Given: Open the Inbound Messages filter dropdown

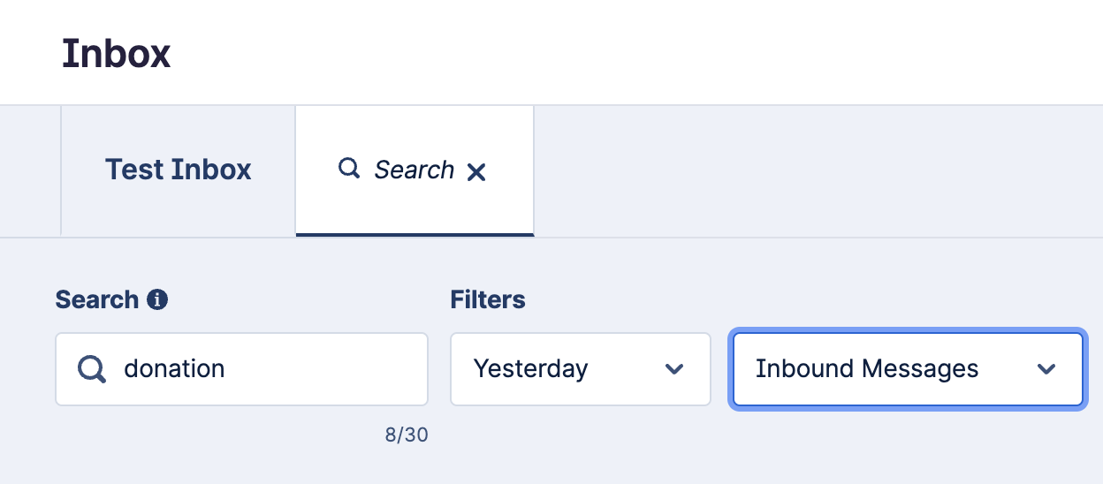Looking at the screenshot, I should (908, 369).
